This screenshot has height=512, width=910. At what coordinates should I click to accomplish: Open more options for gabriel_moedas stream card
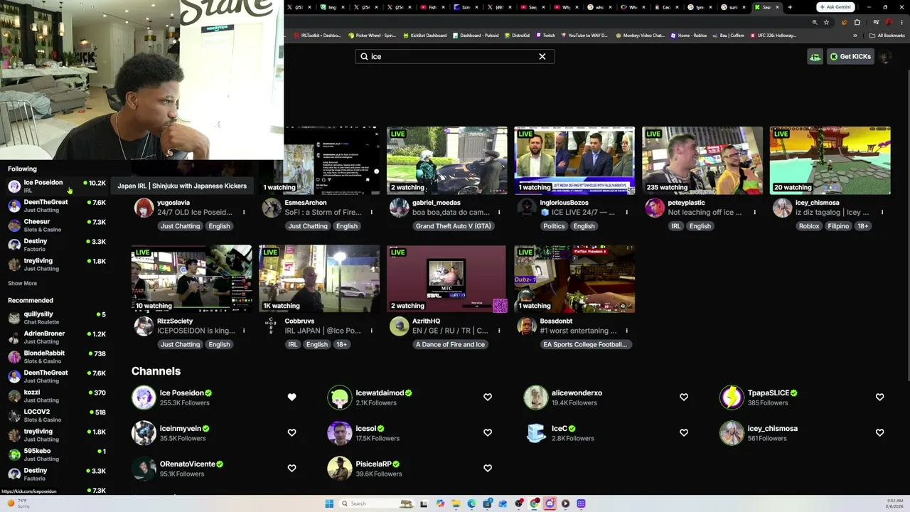[x=499, y=212]
